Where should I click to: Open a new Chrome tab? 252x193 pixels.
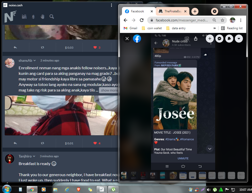point(195,11)
